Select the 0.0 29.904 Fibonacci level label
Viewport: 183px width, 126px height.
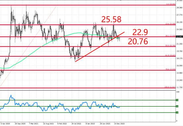tap(171, 4)
